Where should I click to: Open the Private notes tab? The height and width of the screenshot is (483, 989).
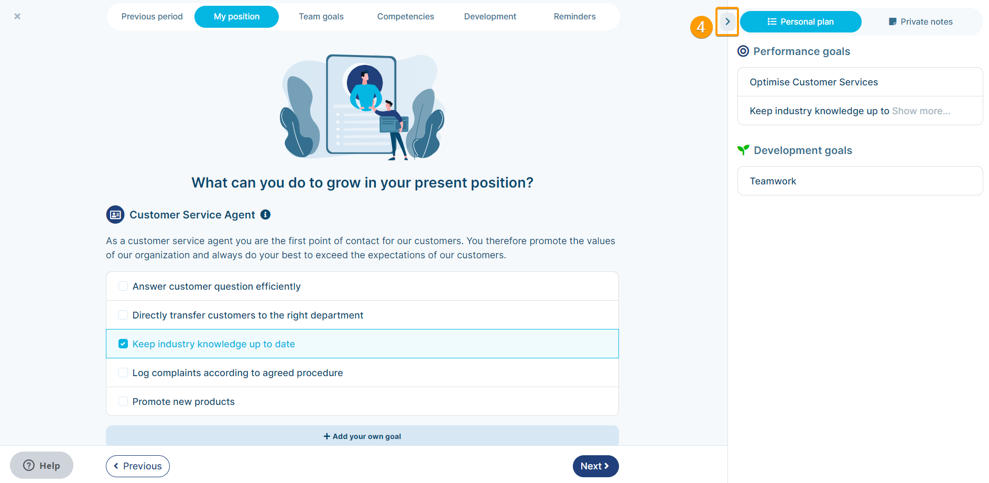(x=921, y=21)
